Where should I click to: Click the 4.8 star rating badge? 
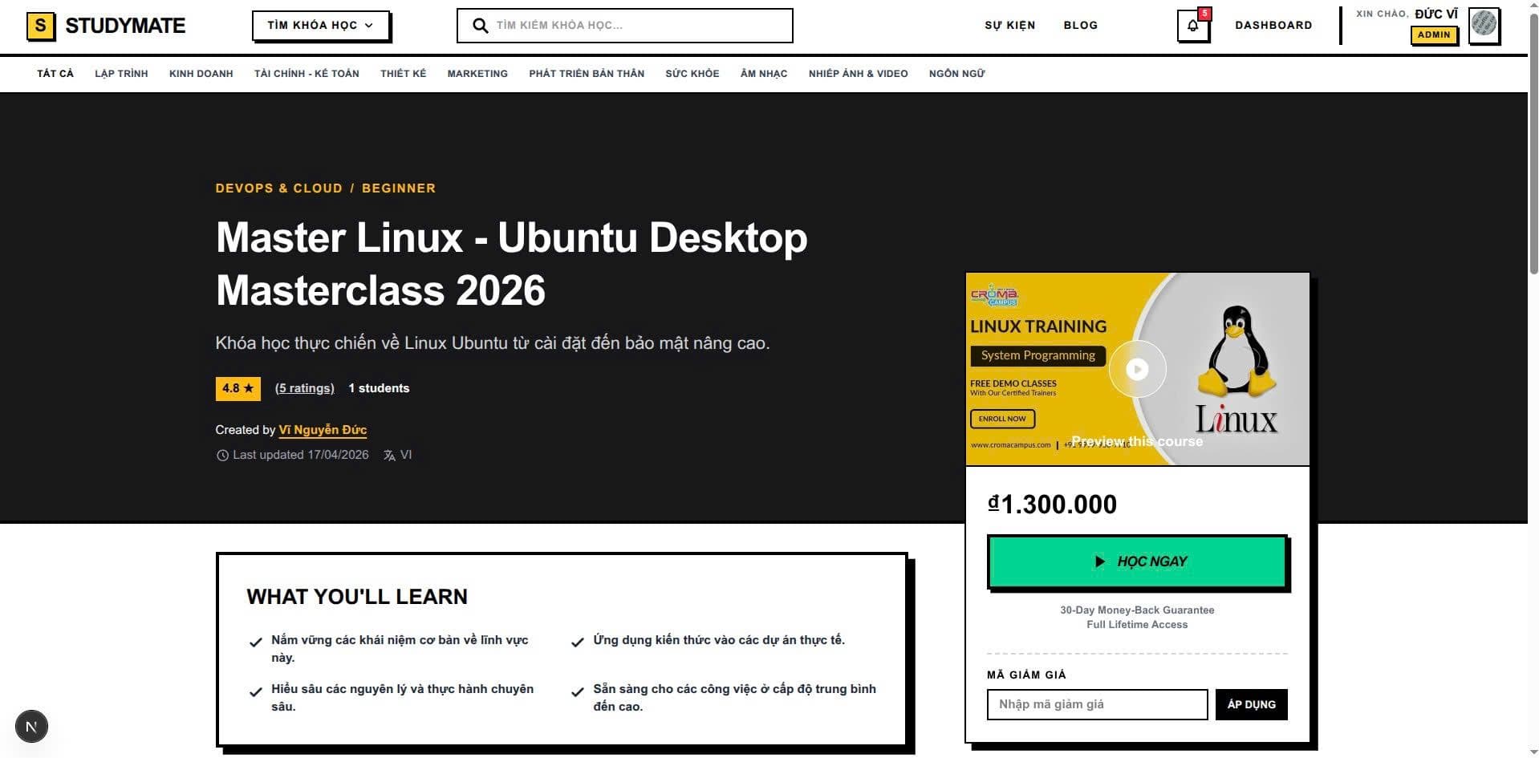coord(238,388)
